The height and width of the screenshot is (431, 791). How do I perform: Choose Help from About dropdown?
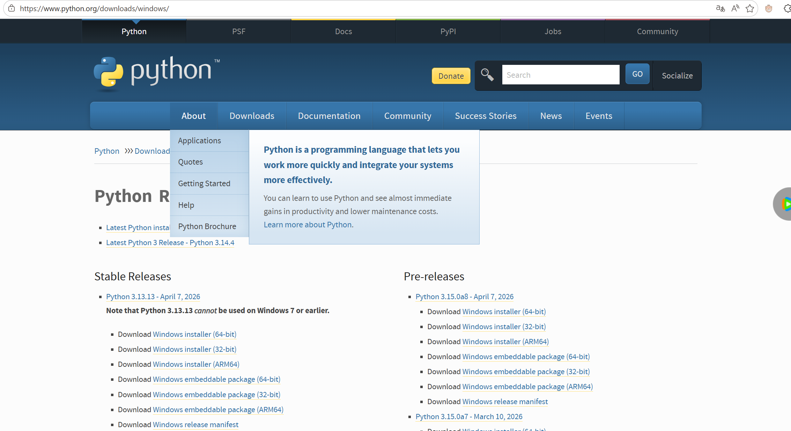pyautogui.click(x=209, y=205)
